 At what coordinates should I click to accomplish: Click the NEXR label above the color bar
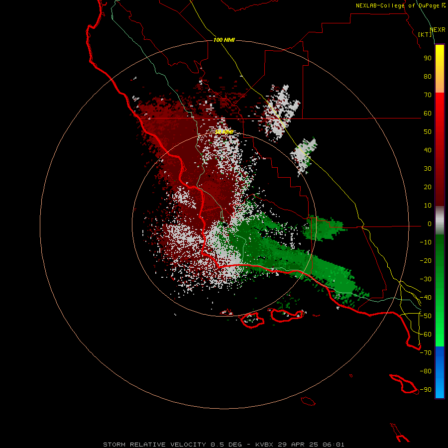click(x=438, y=30)
